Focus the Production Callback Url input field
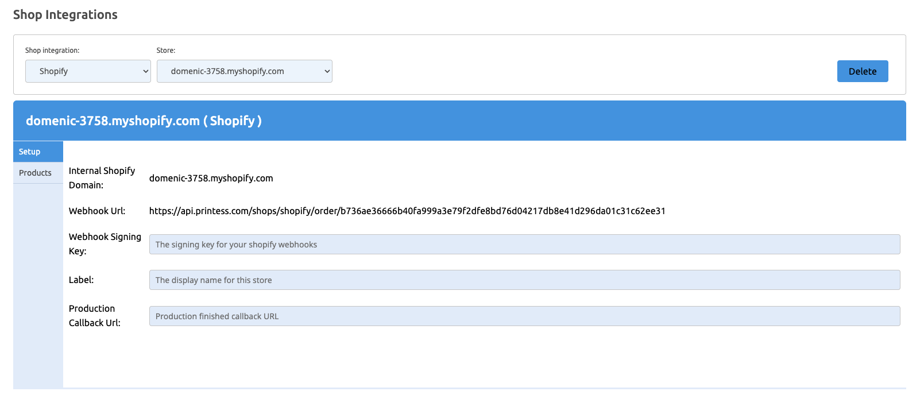The width and height of the screenshot is (924, 399). [524, 316]
